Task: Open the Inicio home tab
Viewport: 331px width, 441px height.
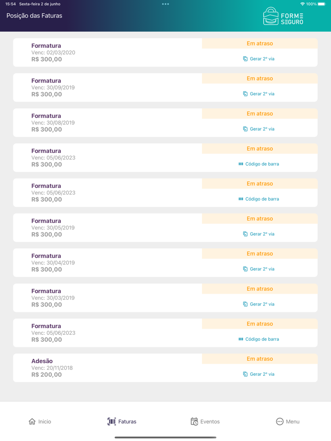Action: pyautogui.click(x=40, y=422)
